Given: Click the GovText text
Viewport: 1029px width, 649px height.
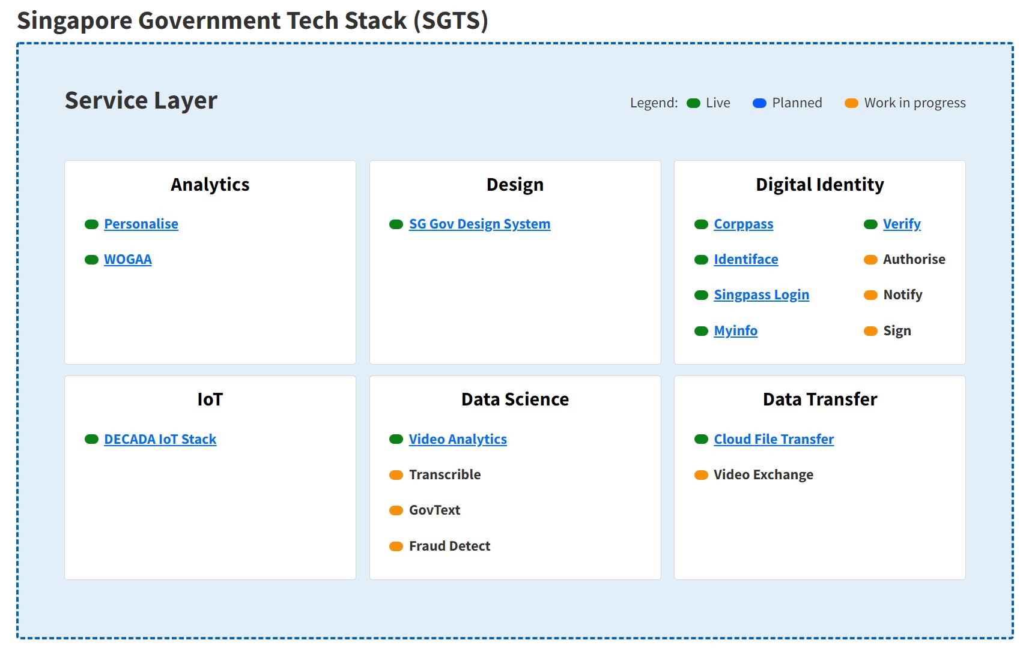Looking at the screenshot, I should pos(434,510).
